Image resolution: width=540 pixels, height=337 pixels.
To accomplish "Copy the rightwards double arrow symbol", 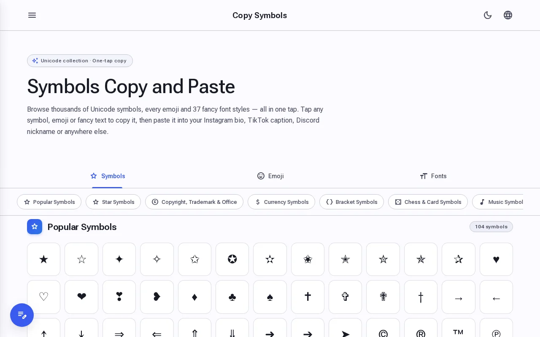I will (119, 328).
